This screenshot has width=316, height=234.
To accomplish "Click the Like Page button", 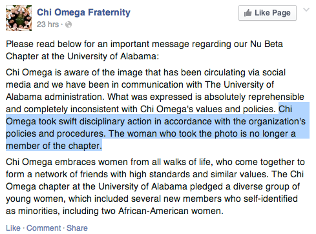I will click(x=268, y=13).
